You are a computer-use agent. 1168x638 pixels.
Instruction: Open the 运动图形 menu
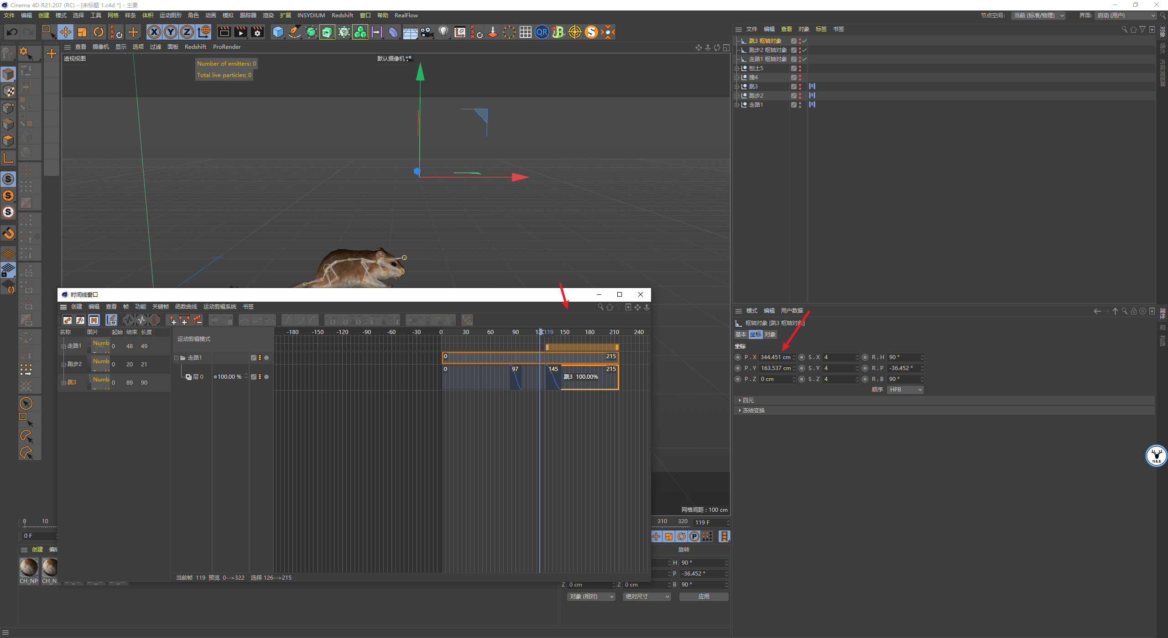[x=170, y=15]
